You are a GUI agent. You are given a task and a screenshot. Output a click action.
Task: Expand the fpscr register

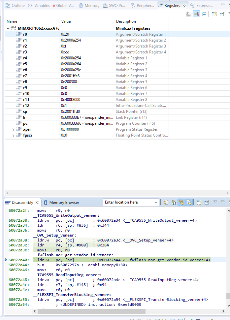click(13, 136)
